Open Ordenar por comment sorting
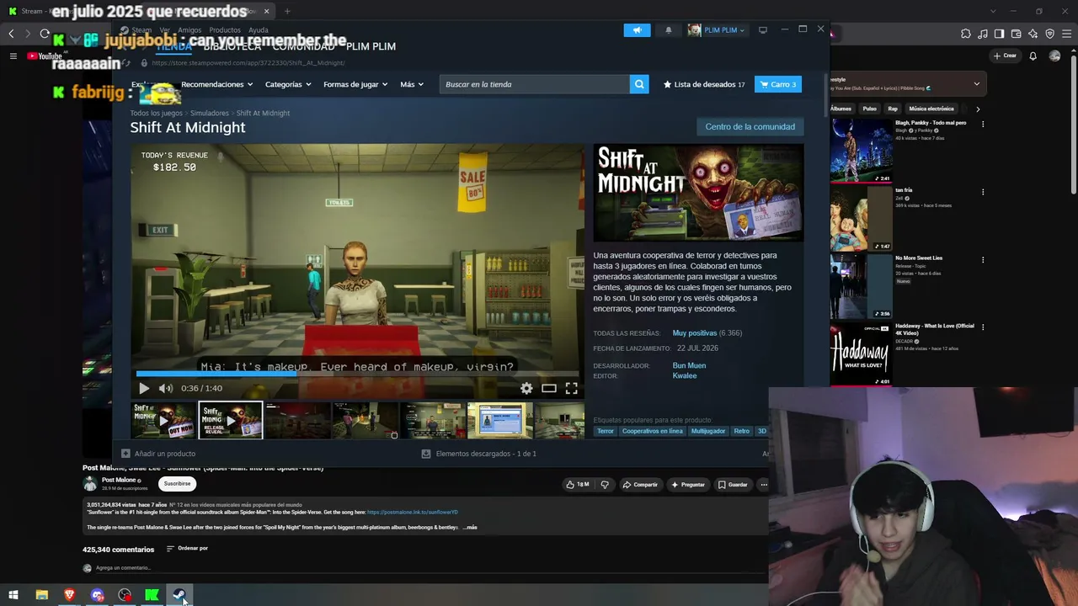Screen dimensions: 1078x606 tap(187, 549)
